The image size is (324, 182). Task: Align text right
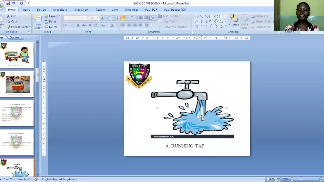pos(135,25)
